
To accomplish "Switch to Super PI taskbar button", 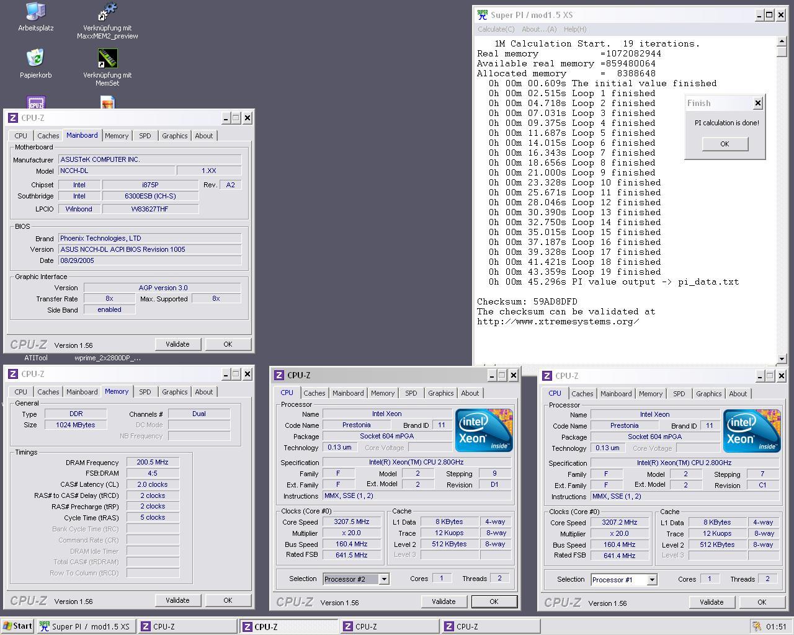I will tap(85, 626).
